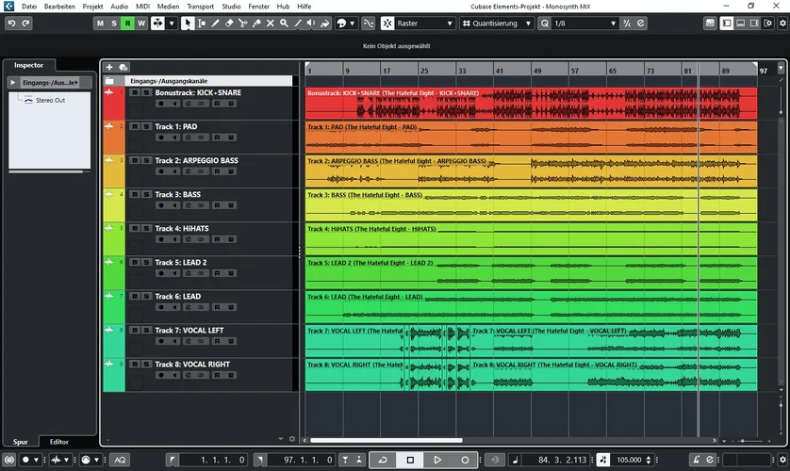Select the Scissors split tool
Screen dimensions: 790x471
[244, 23]
